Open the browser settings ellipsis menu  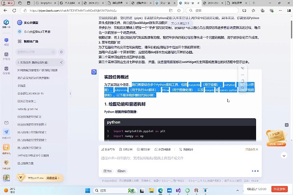coord(280,11)
